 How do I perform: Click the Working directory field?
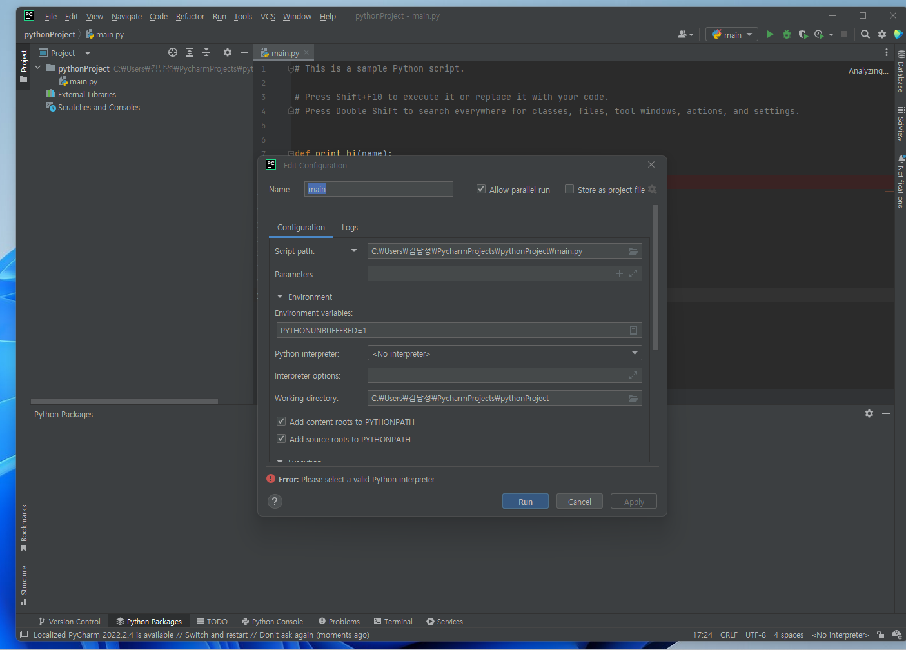(504, 398)
